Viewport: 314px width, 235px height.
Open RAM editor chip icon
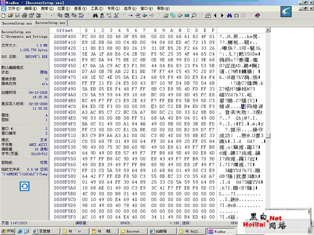(180, 15)
